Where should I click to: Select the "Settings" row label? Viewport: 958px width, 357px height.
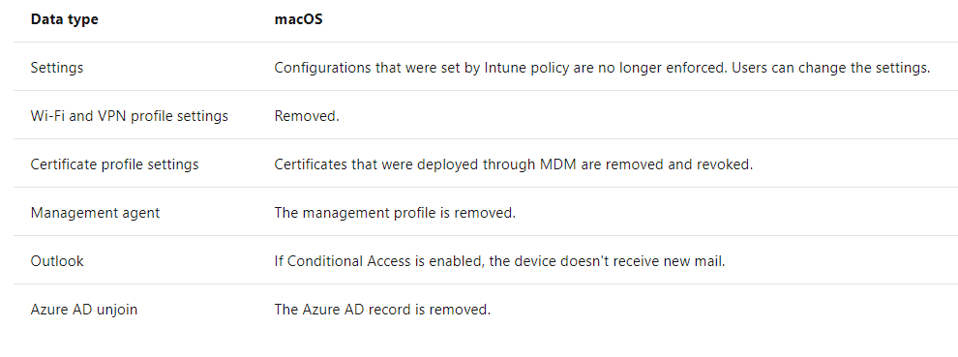click(x=57, y=68)
